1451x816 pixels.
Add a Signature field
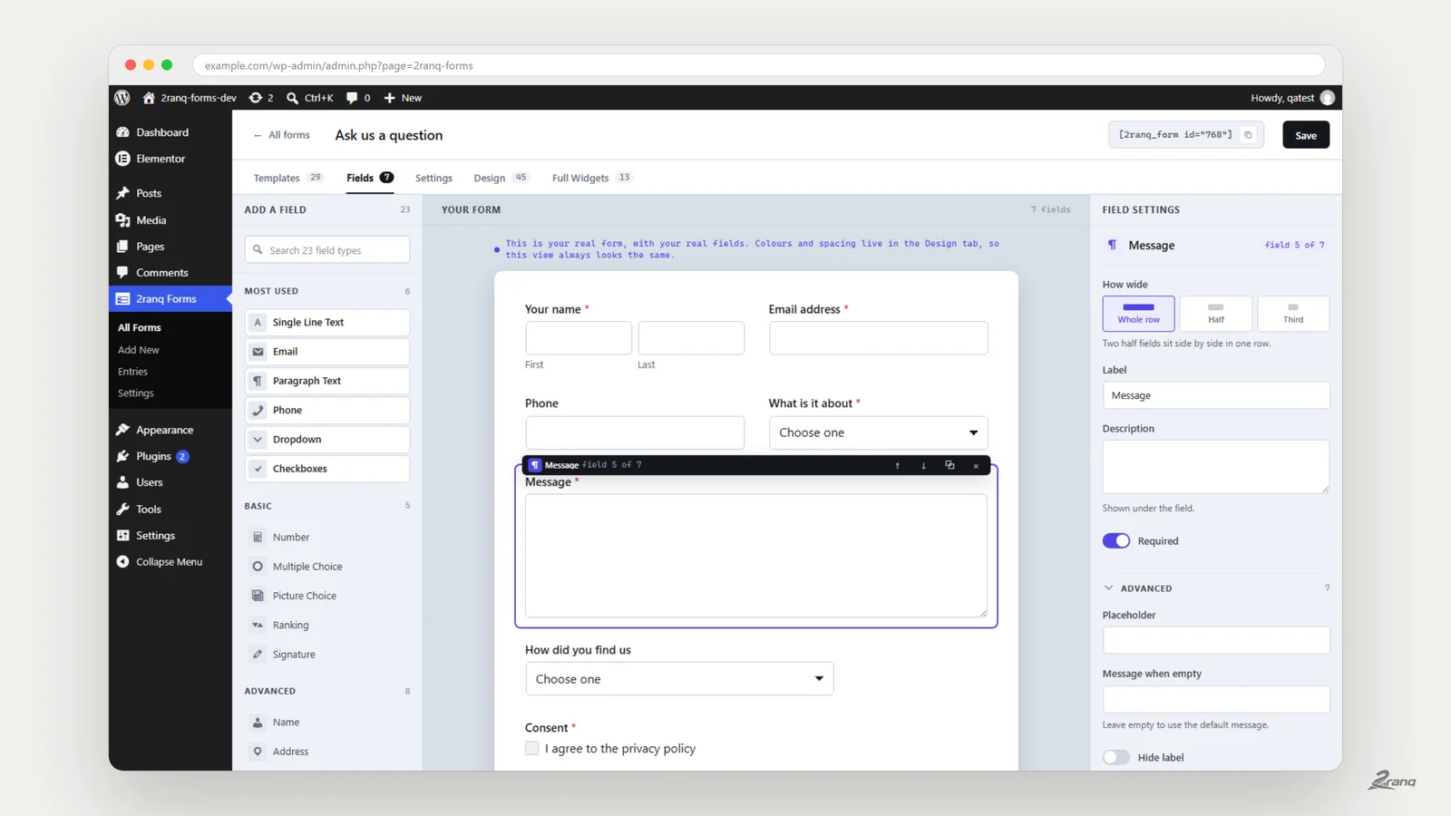[327, 655]
